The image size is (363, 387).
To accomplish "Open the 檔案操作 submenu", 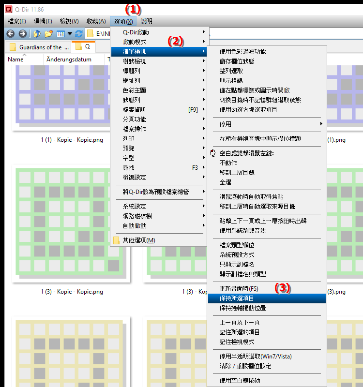I will coord(159,129).
